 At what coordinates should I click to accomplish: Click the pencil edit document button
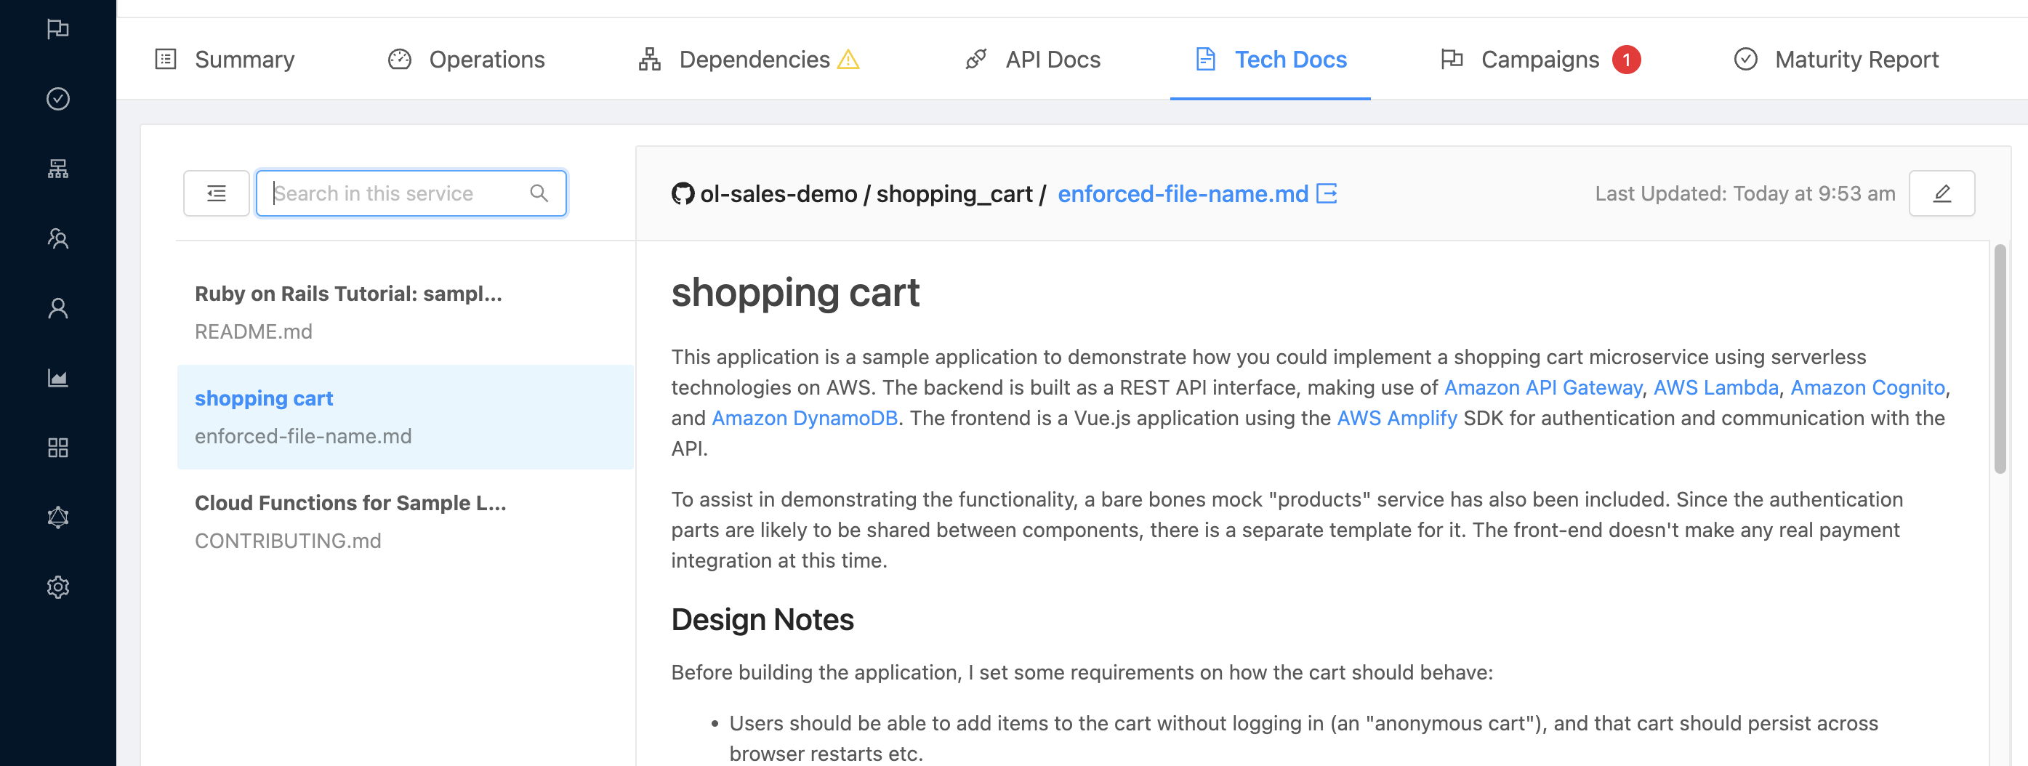click(x=1942, y=193)
